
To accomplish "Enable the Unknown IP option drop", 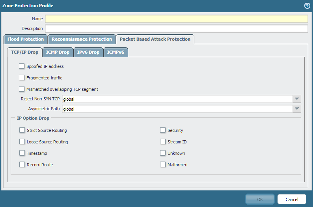I will click(163, 153).
